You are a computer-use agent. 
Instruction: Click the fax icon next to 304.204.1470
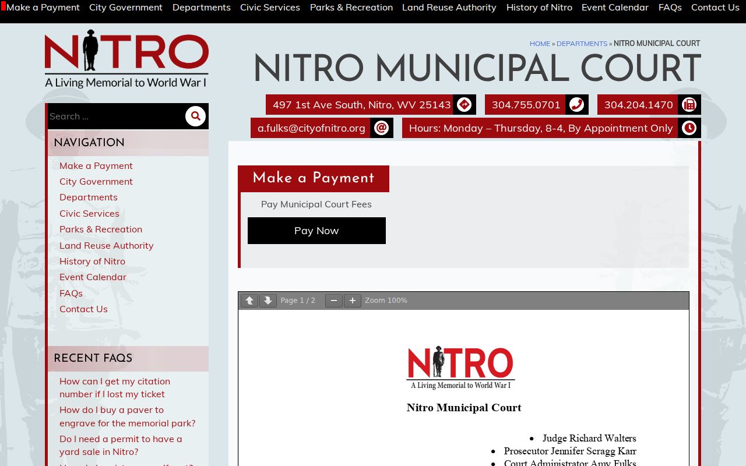click(689, 105)
